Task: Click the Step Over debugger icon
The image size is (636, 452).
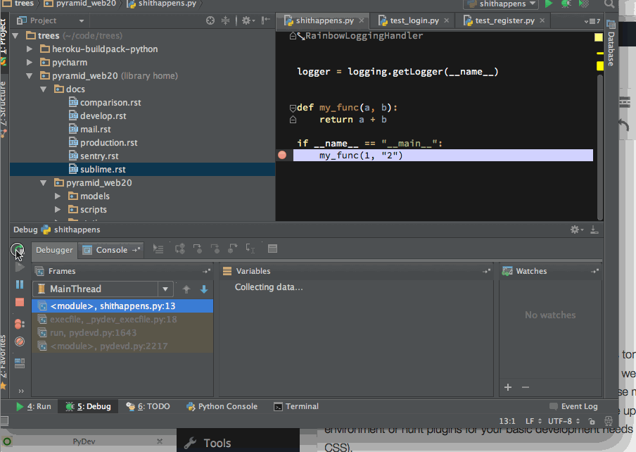Action: (179, 249)
